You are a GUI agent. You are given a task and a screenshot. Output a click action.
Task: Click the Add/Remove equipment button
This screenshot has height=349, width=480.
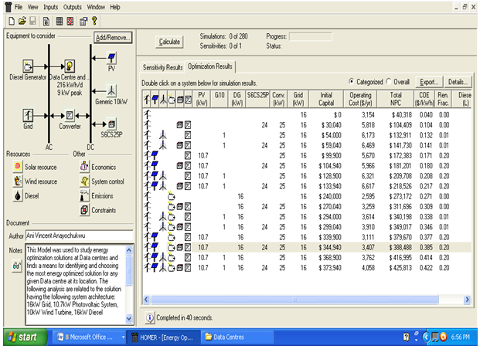(x=113, y=37)
